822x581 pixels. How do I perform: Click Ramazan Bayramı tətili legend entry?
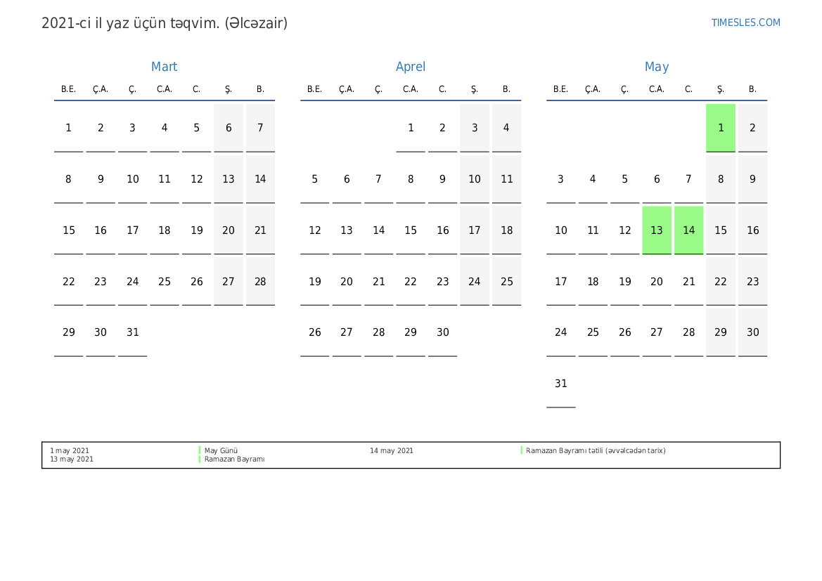click(595, 451)
